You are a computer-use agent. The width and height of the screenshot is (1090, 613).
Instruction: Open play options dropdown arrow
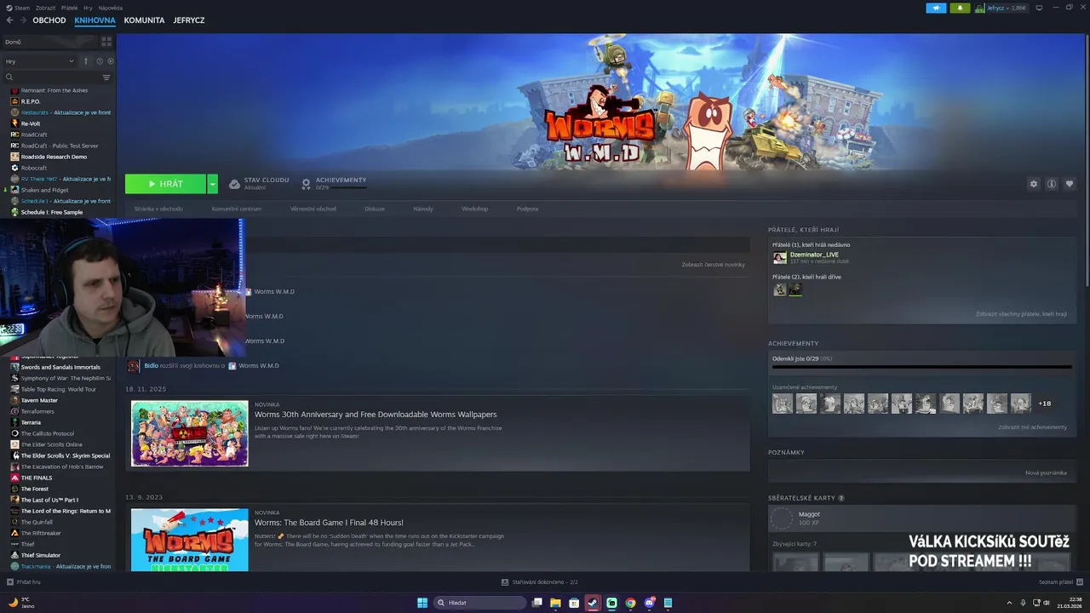[x=212, y=184]
